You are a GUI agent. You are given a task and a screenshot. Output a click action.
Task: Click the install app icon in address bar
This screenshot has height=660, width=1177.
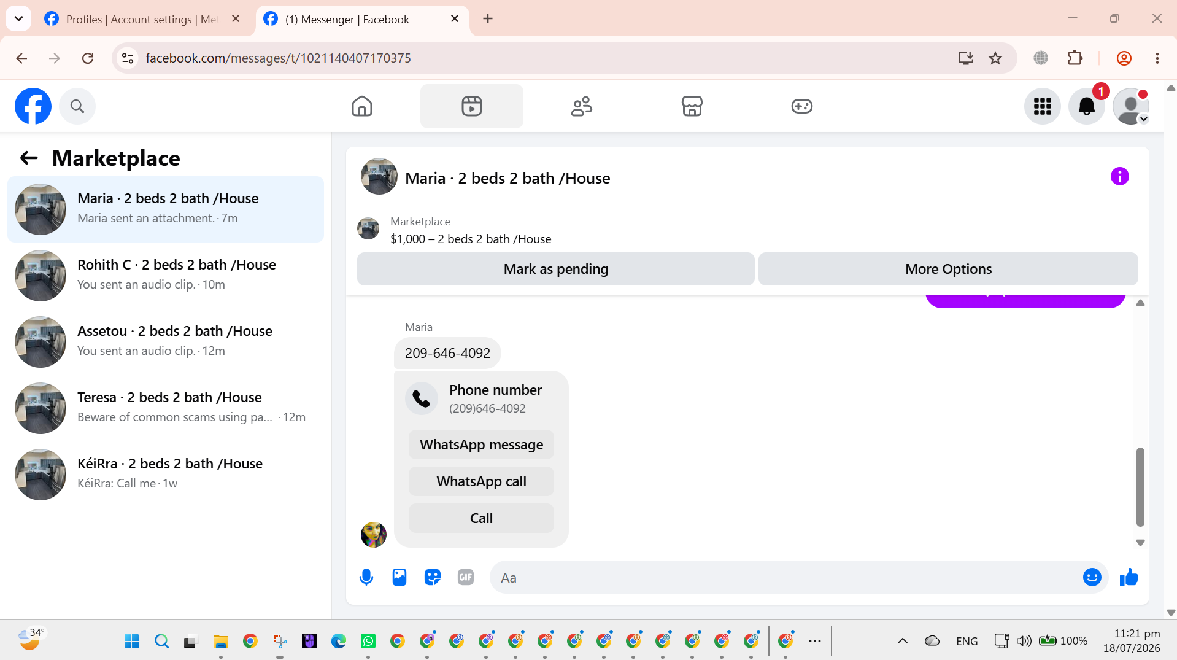point(966,58)
